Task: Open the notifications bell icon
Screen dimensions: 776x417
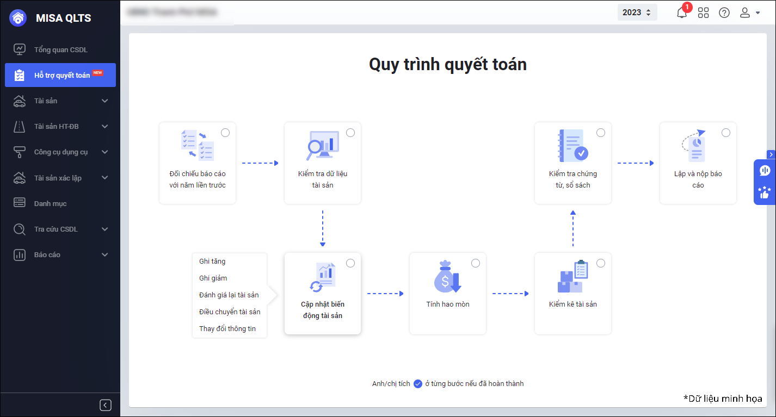Action: (682, 13)
